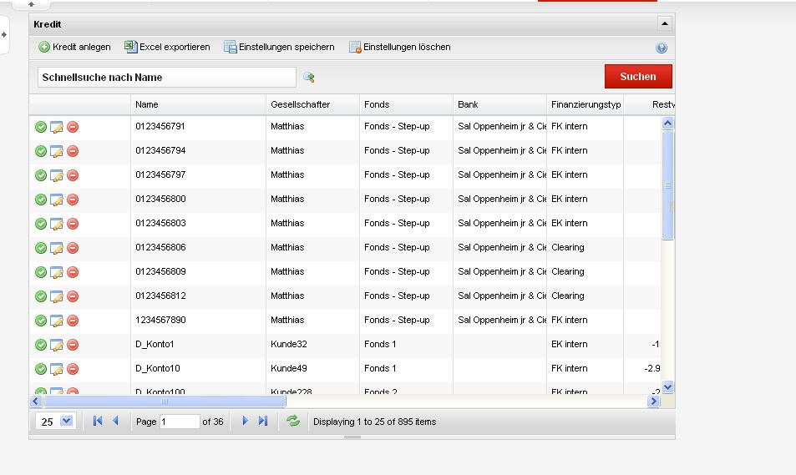Save settings with Einstellungen speichern
This screenshot has height=475, width=796.
pos(279,48)
